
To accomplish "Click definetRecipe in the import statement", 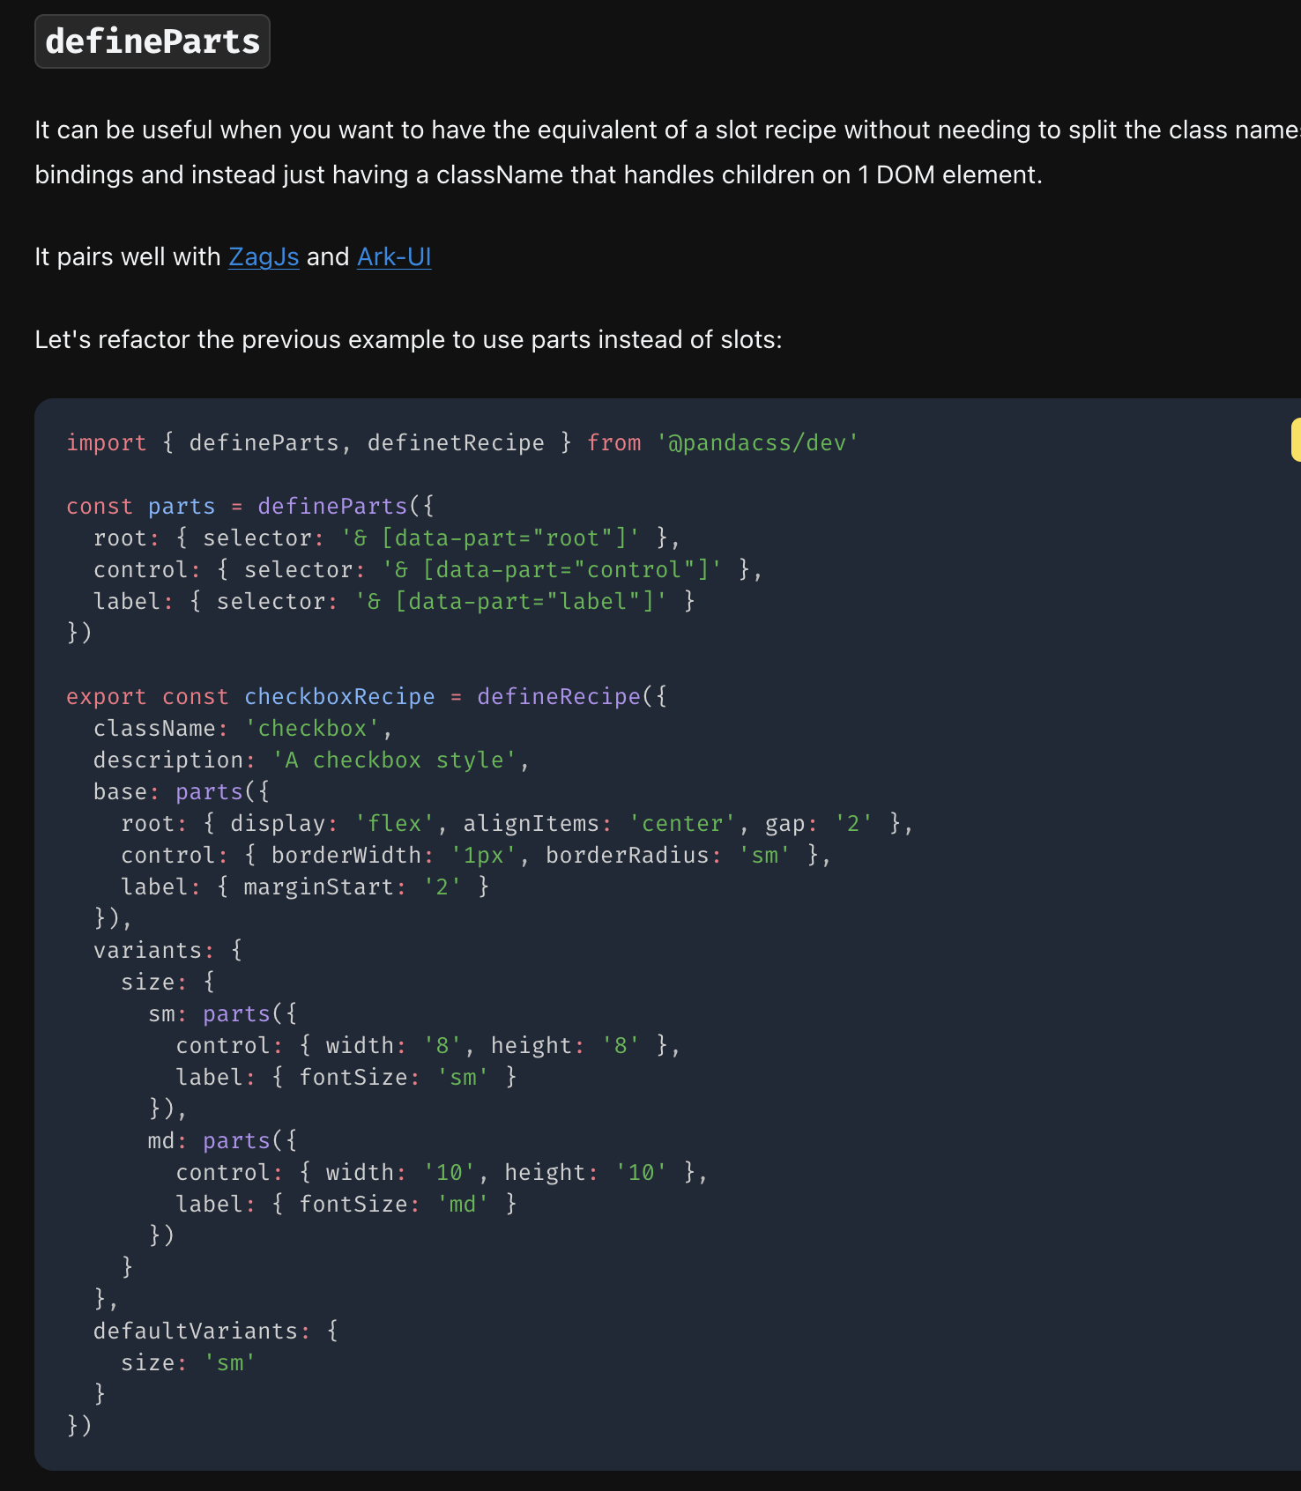I will 456,442.
